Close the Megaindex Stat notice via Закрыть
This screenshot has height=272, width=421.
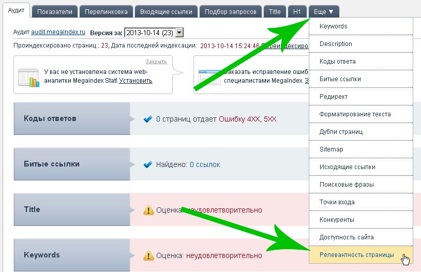tap(156, 62)
